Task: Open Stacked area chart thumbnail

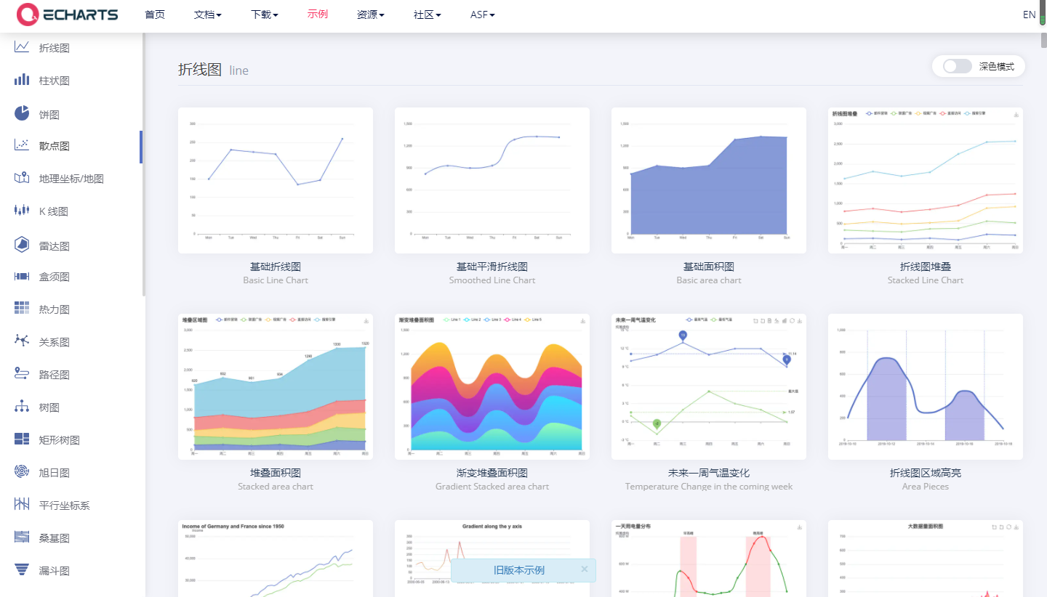Action: click(x=276, y=386)
